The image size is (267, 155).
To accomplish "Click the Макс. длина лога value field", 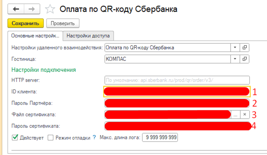I will point(160,137).
